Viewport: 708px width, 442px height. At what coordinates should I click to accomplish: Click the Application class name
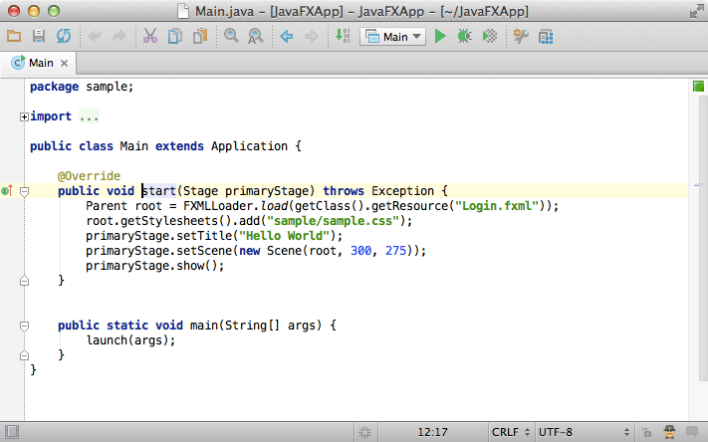[x=249, y=146]
